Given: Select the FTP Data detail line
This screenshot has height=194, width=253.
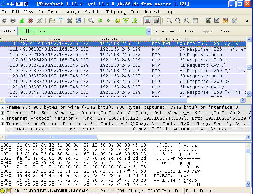Looking at the screenshot, I should (x=128, y=129).
